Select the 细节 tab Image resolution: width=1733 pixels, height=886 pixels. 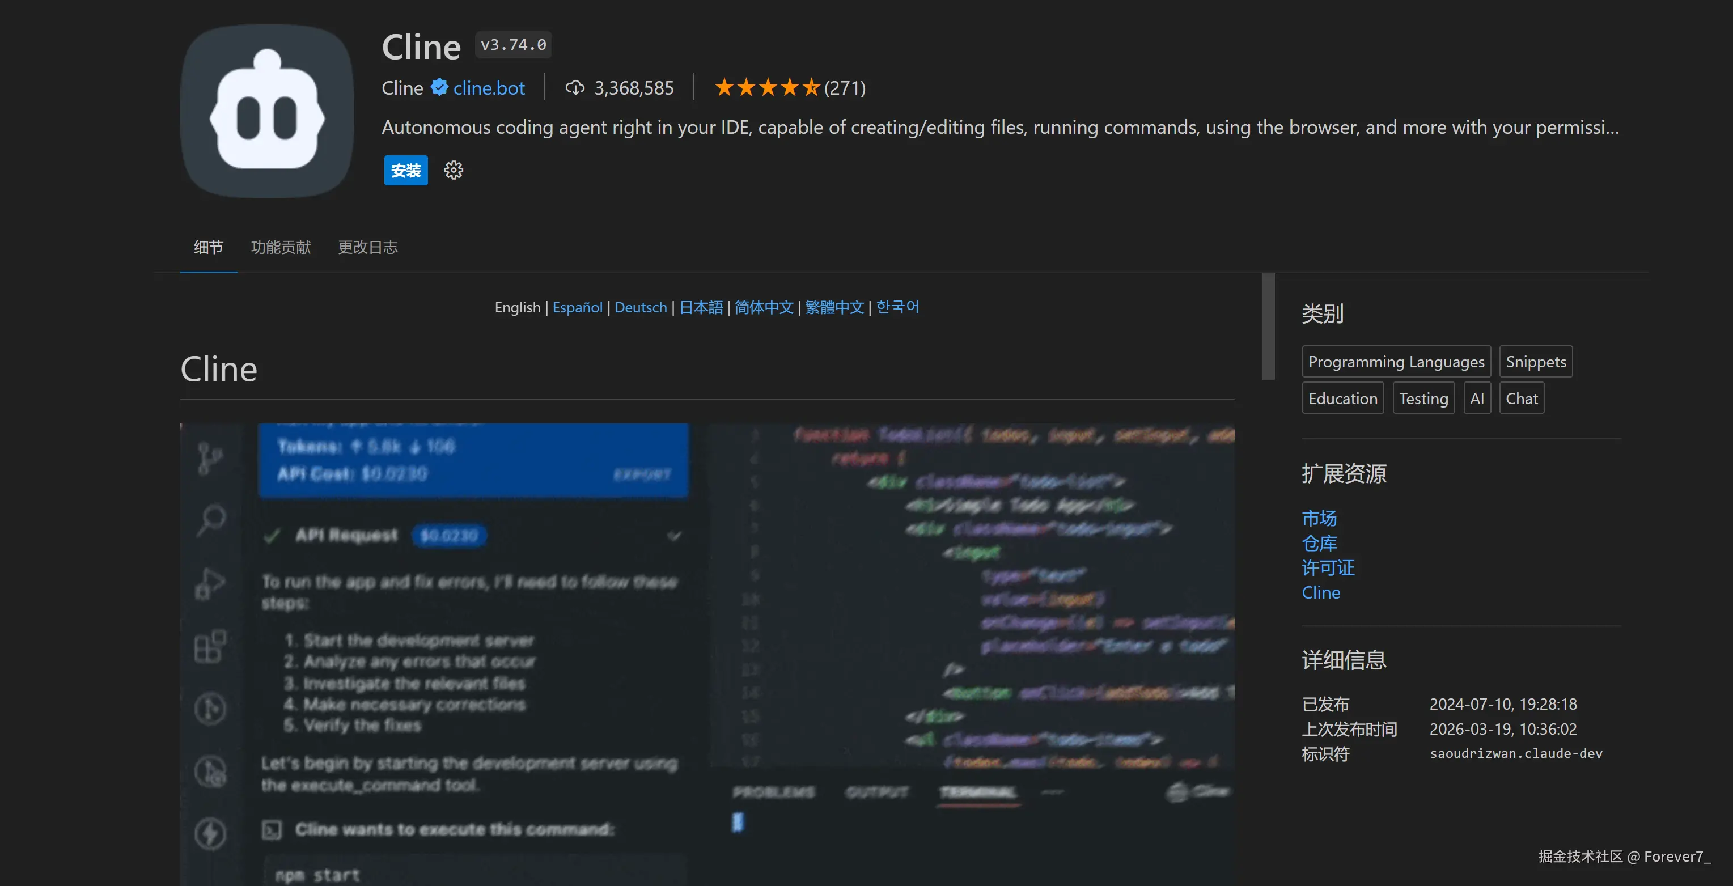tap(209, 248)
